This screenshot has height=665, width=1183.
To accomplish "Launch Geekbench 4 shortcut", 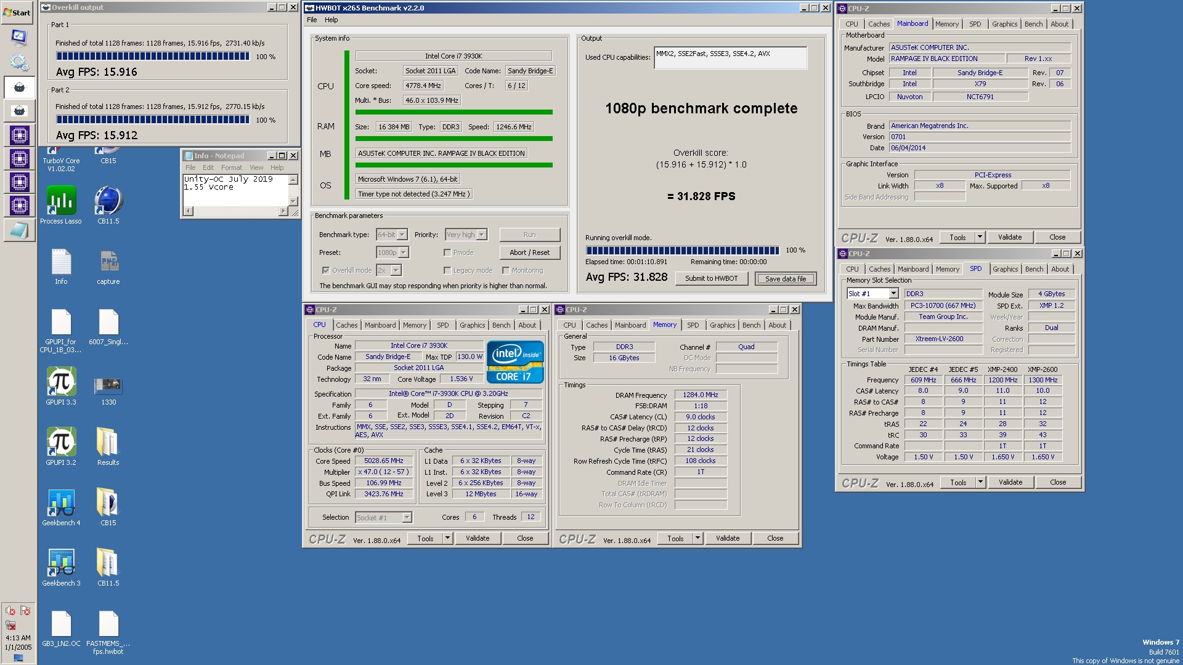I will click(61, 507).
